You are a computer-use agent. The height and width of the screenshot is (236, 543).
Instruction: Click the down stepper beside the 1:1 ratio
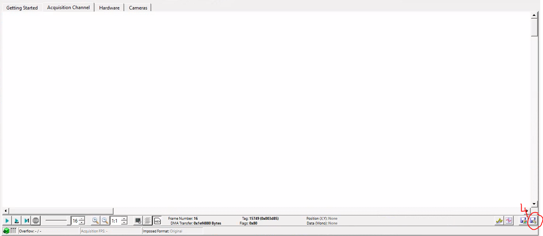pyautogui.click(x=124, y=223)
